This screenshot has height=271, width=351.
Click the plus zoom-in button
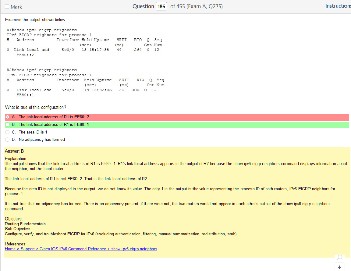(x=339, y=267)
